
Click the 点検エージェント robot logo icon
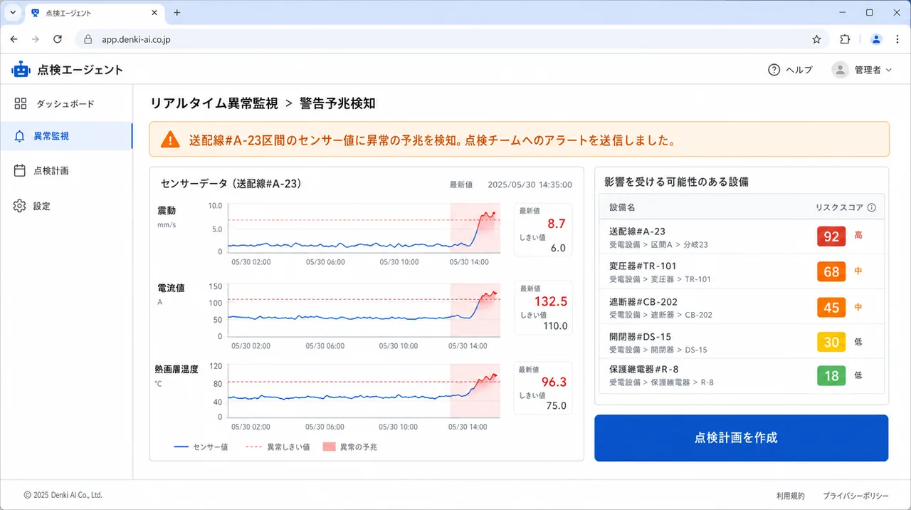coord(21,69)
